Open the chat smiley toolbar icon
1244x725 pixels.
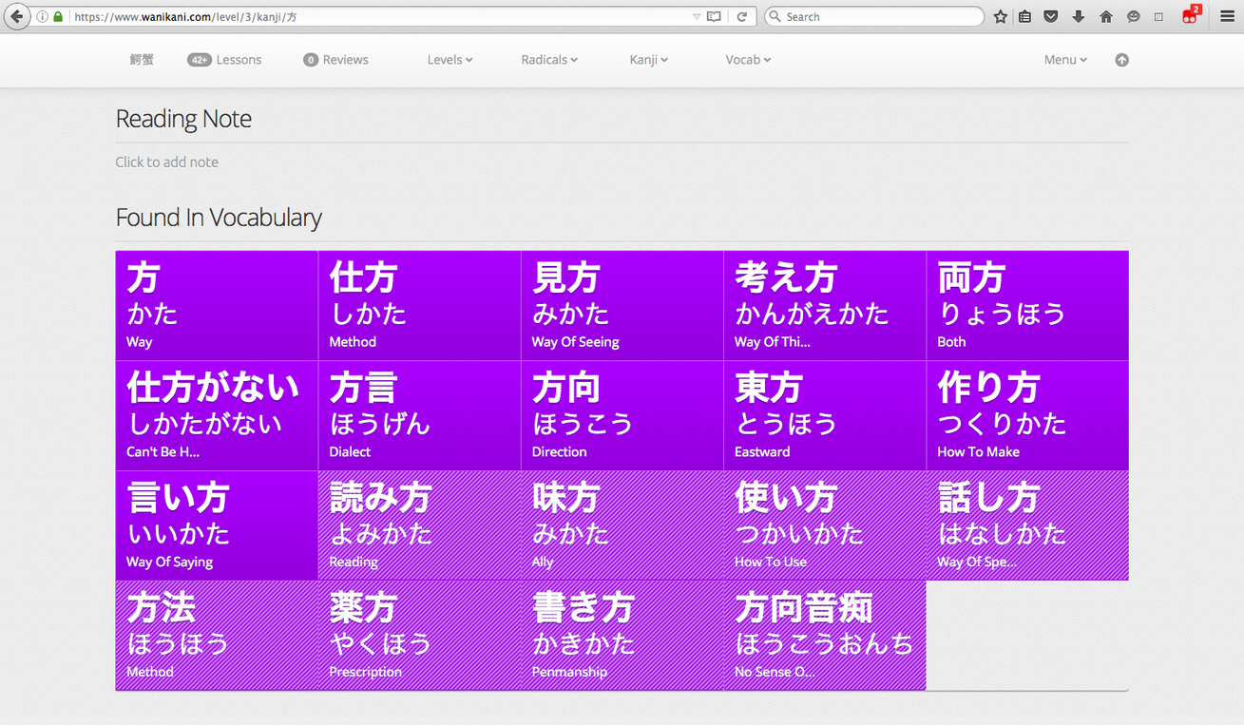tap(1133, 17)
